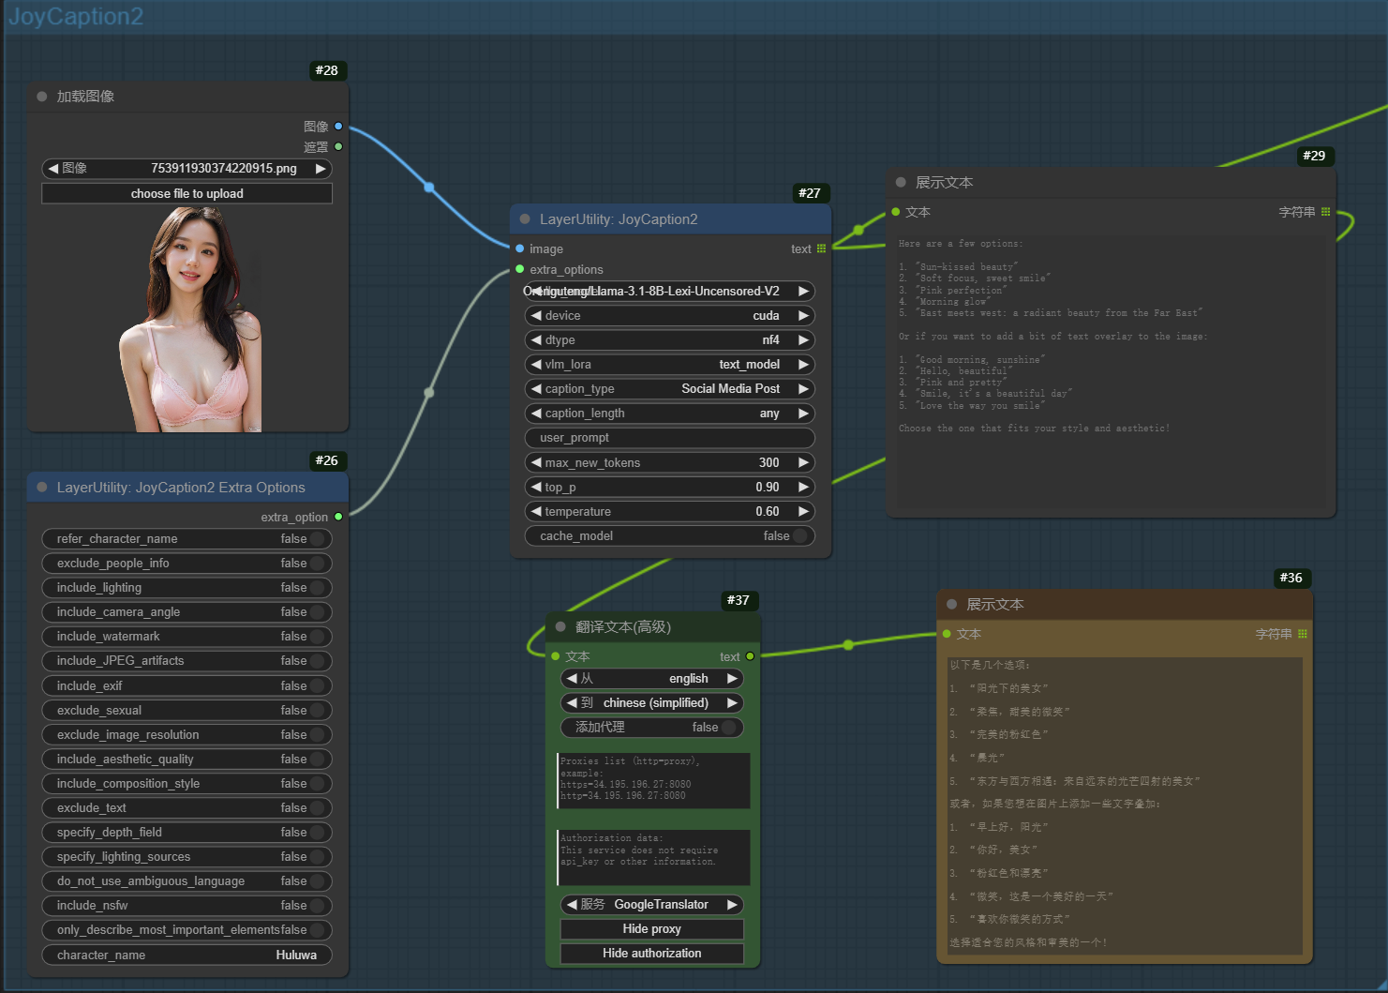Increase the temperature value with right arrow
Screen dimensions: 1388x993
[803, 512]
